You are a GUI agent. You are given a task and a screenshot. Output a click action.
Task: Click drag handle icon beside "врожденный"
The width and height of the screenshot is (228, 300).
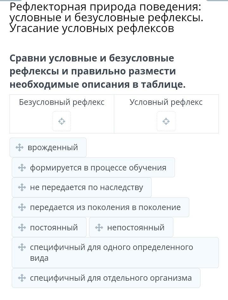pyautogui.click(x=19, y=147)
